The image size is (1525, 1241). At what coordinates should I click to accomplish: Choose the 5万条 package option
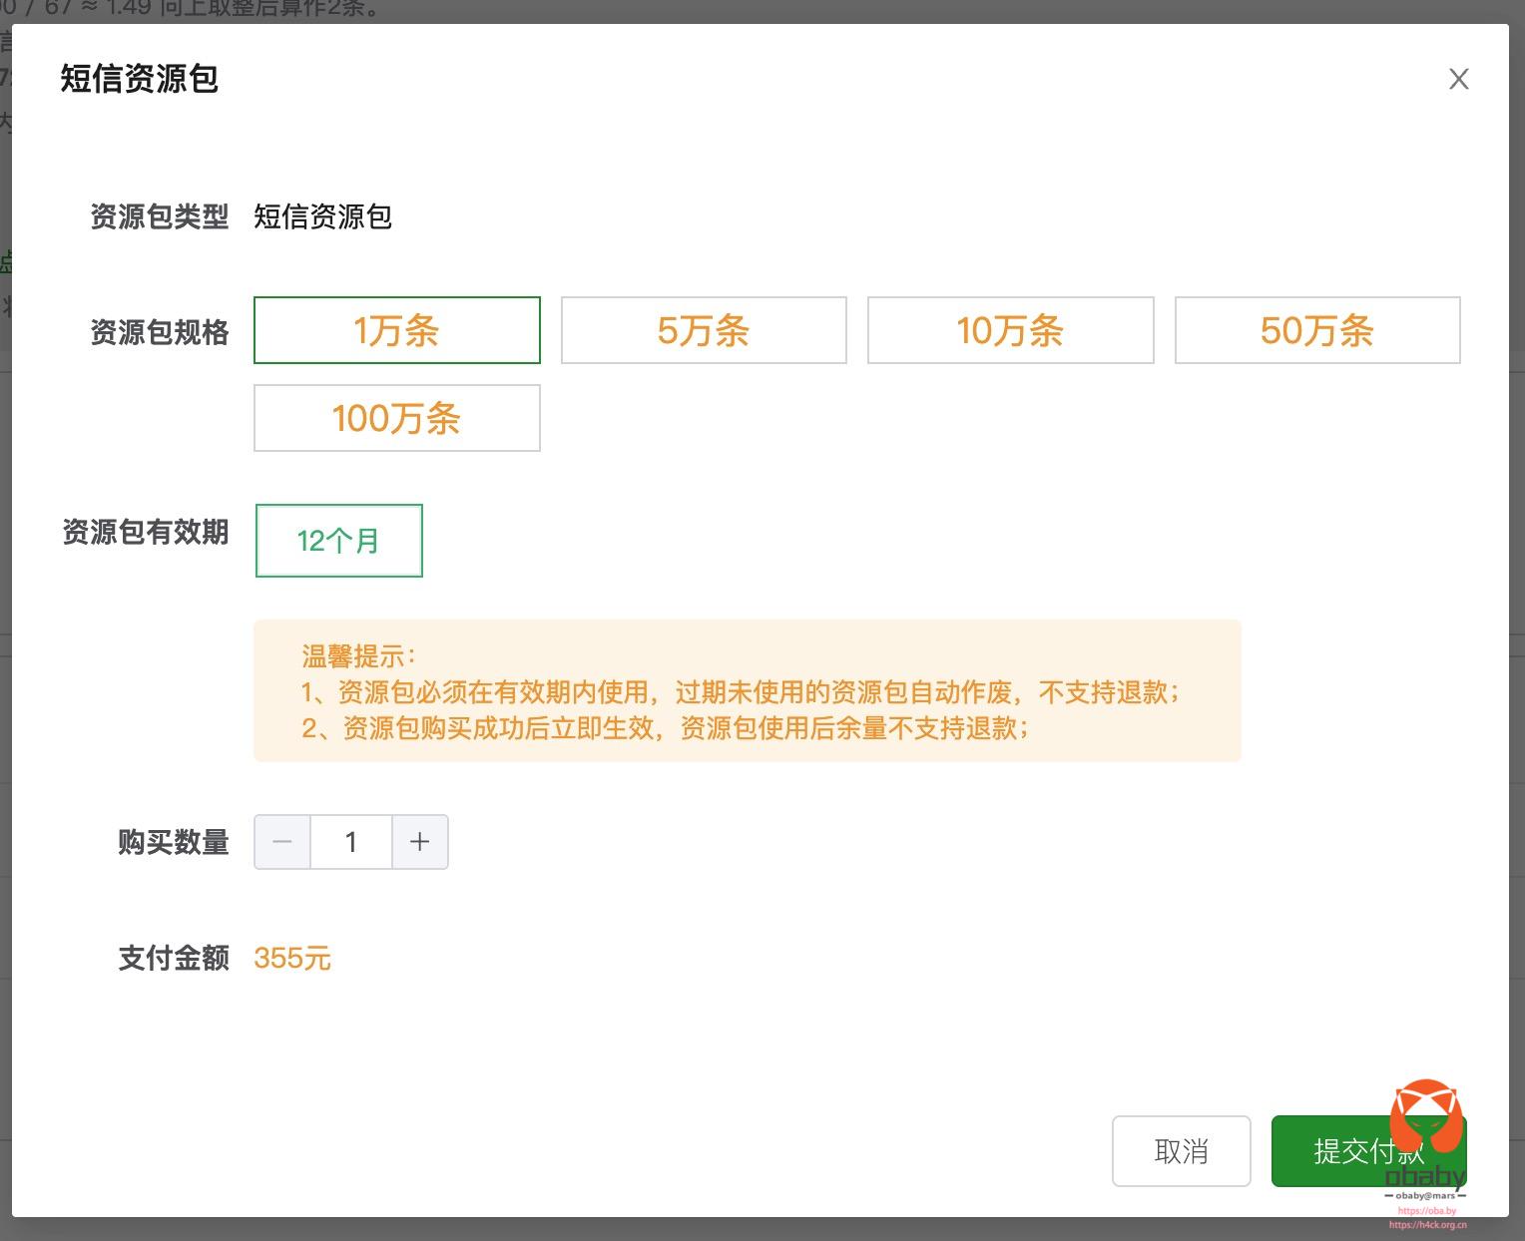(704, 330)
